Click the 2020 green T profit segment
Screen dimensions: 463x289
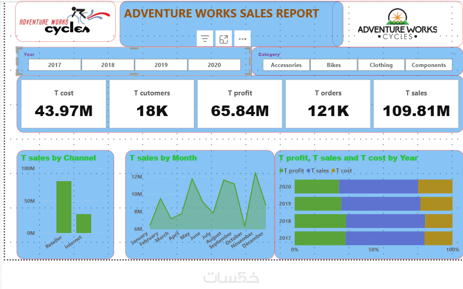click(317, 186)
